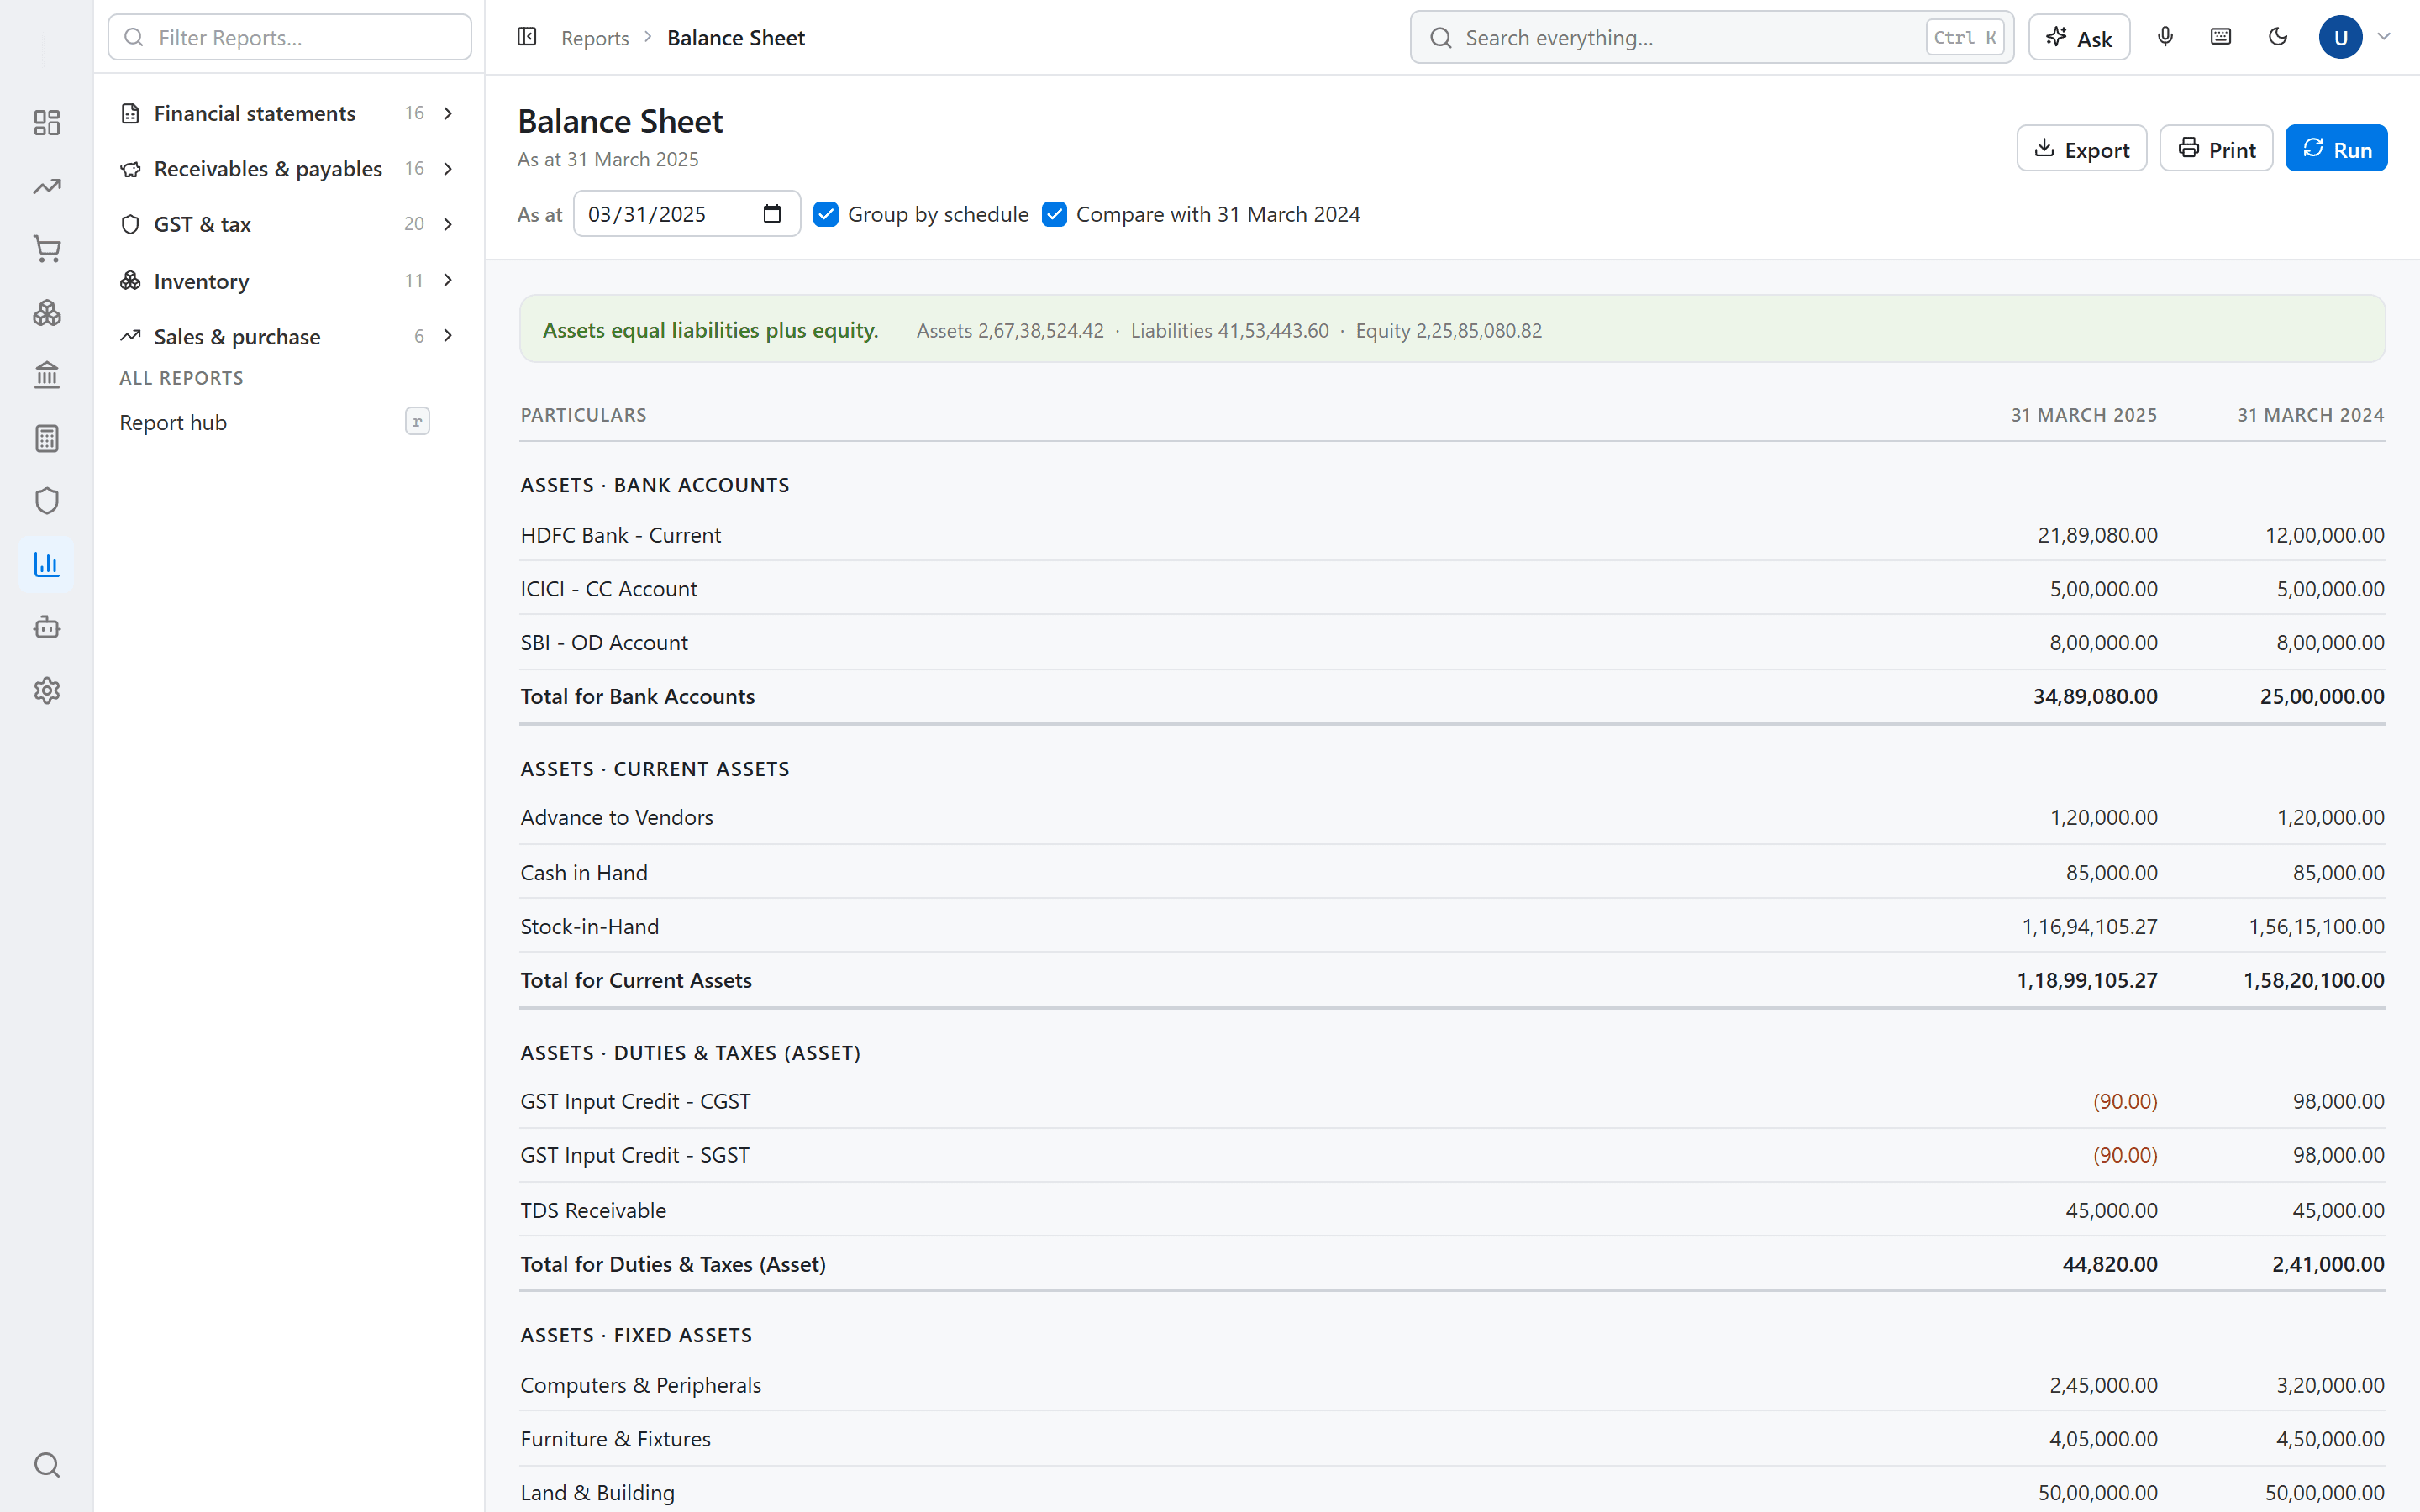Toggle the sidebar panel icon near breadcrumb
The height and width of the screenshot is (1512, 2420).
pos(527,37)
